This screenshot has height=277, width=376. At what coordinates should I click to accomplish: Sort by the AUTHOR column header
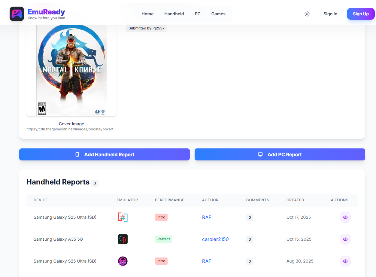pos(210,200)
